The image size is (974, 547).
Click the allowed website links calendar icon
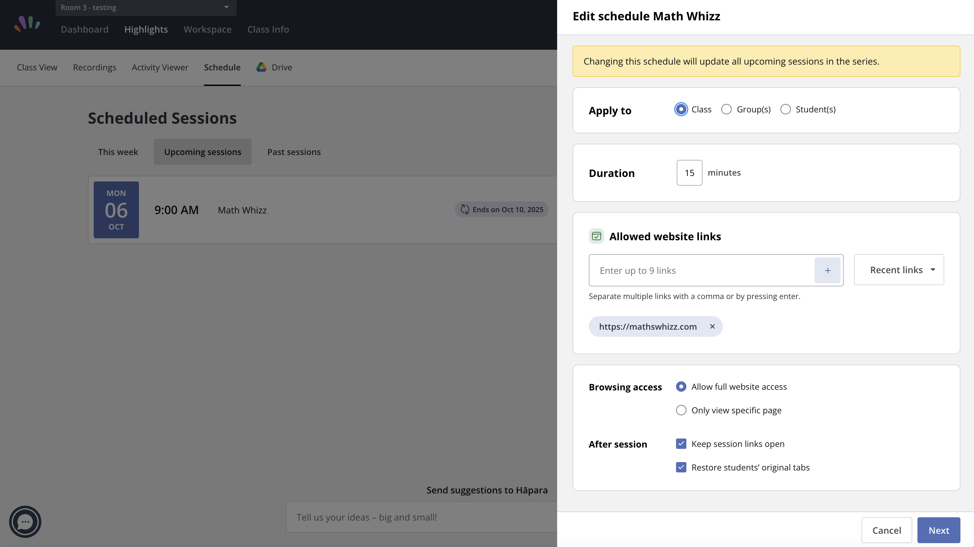[596, 236]
